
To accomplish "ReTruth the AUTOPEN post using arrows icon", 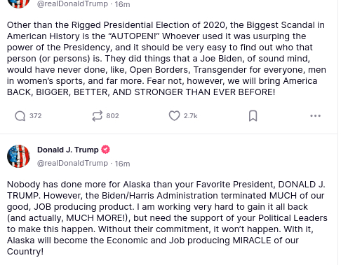I will (97, 116).
